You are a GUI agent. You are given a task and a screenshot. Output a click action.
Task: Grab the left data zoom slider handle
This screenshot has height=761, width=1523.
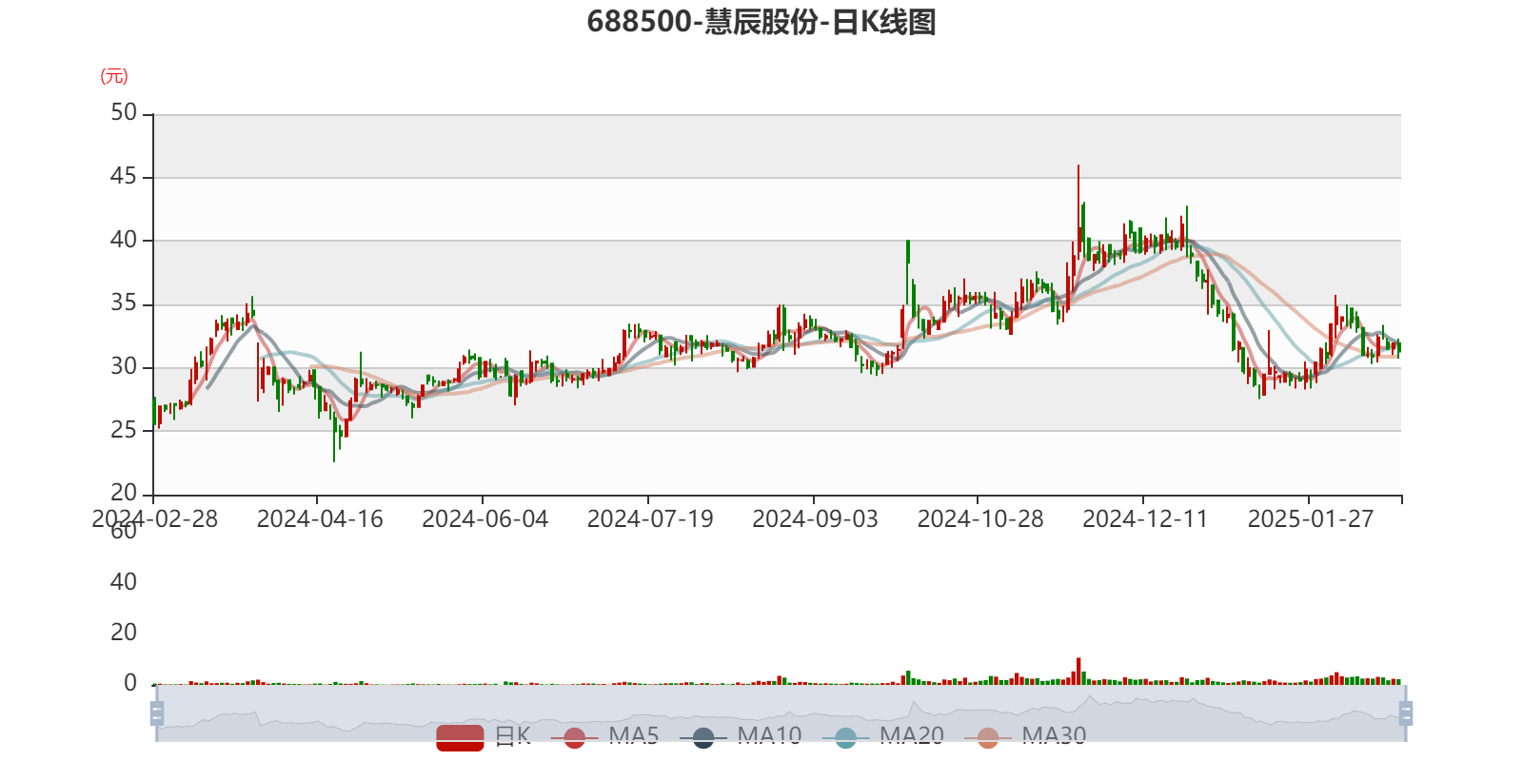click(157, 713)
